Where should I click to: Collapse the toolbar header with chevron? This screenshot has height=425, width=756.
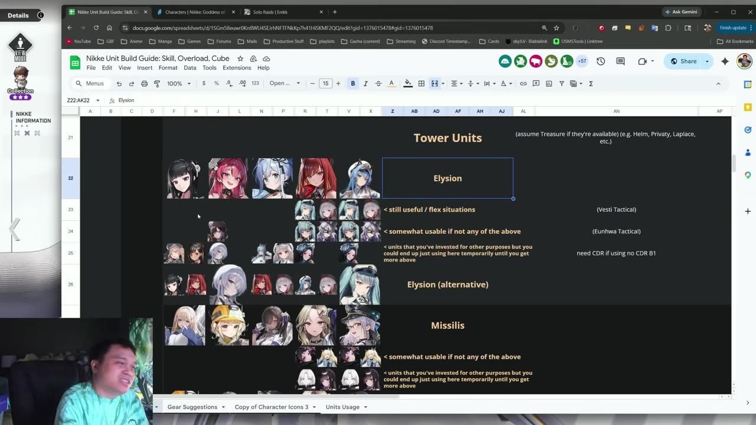point(718,84)
